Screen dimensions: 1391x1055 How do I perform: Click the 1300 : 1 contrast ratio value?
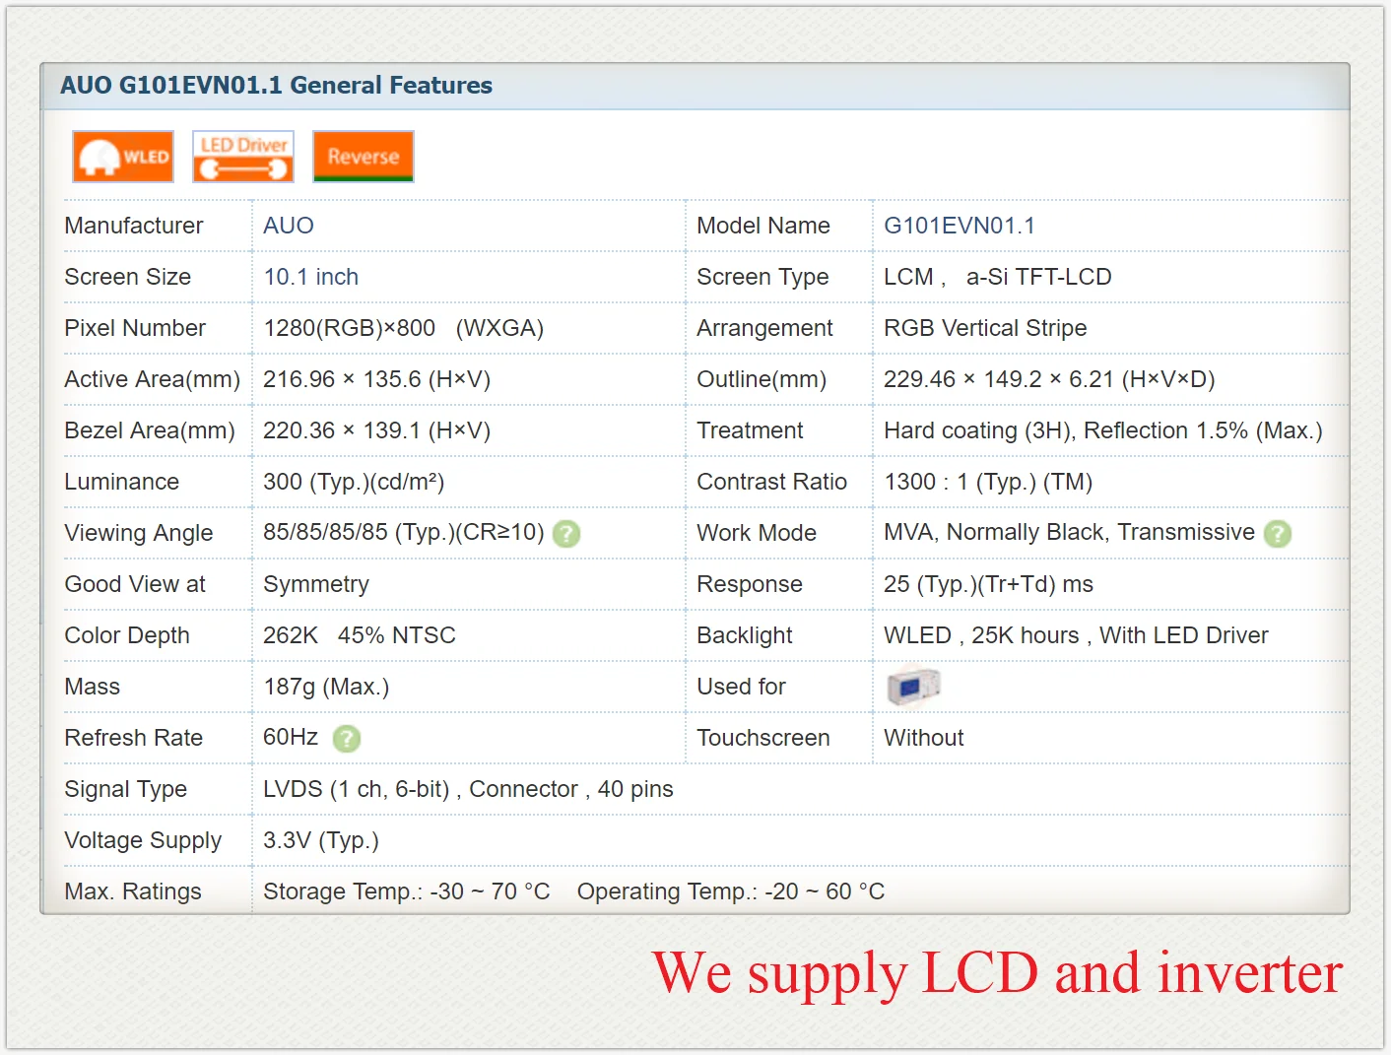tap(988, 482)
